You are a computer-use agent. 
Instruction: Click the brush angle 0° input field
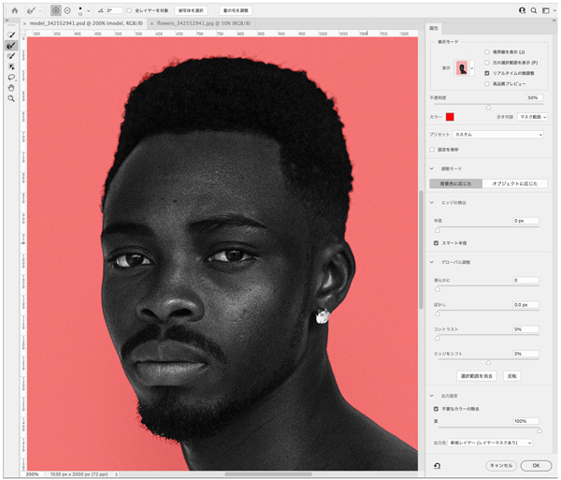click(114, 10)
